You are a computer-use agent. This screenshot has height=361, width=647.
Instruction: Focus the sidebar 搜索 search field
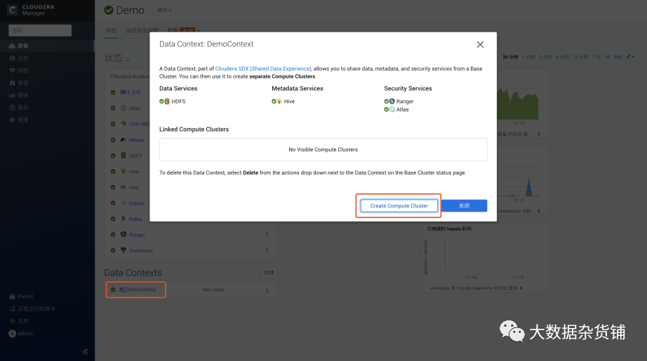(40, 31)
